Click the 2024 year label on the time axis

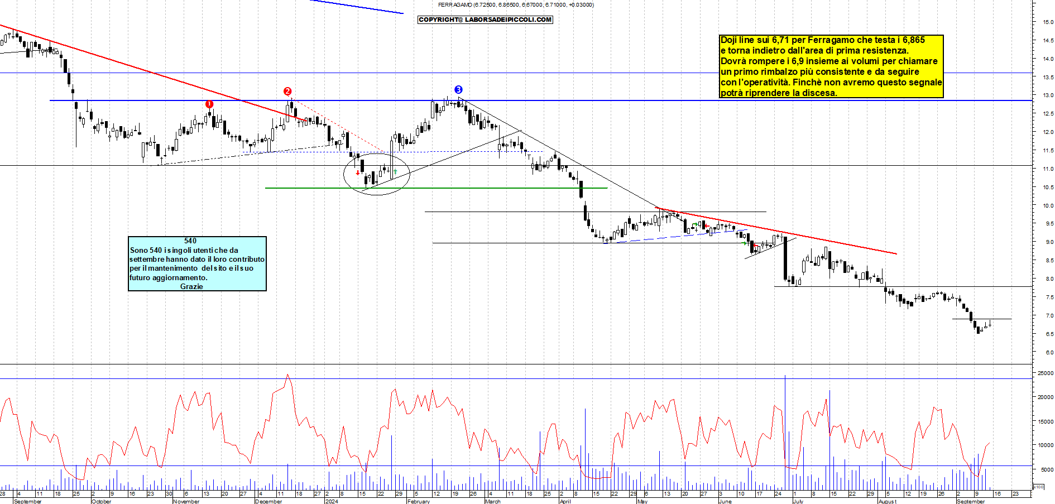[332, 501]
